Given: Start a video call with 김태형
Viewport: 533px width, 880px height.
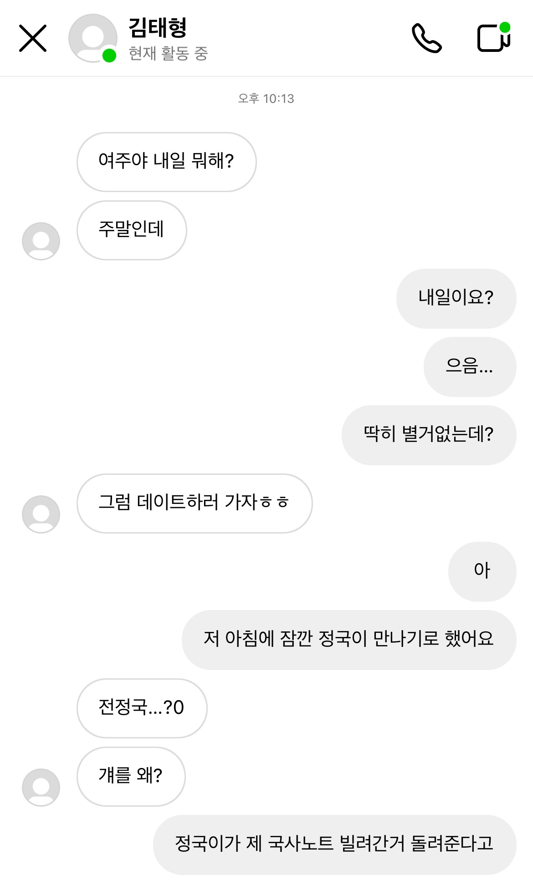Looking at the screenshot, I should (493, 38).
